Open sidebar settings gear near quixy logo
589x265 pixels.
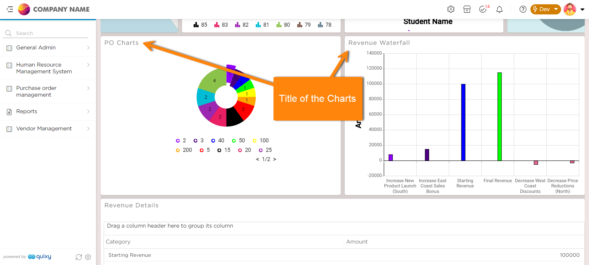tap(88, 257)
